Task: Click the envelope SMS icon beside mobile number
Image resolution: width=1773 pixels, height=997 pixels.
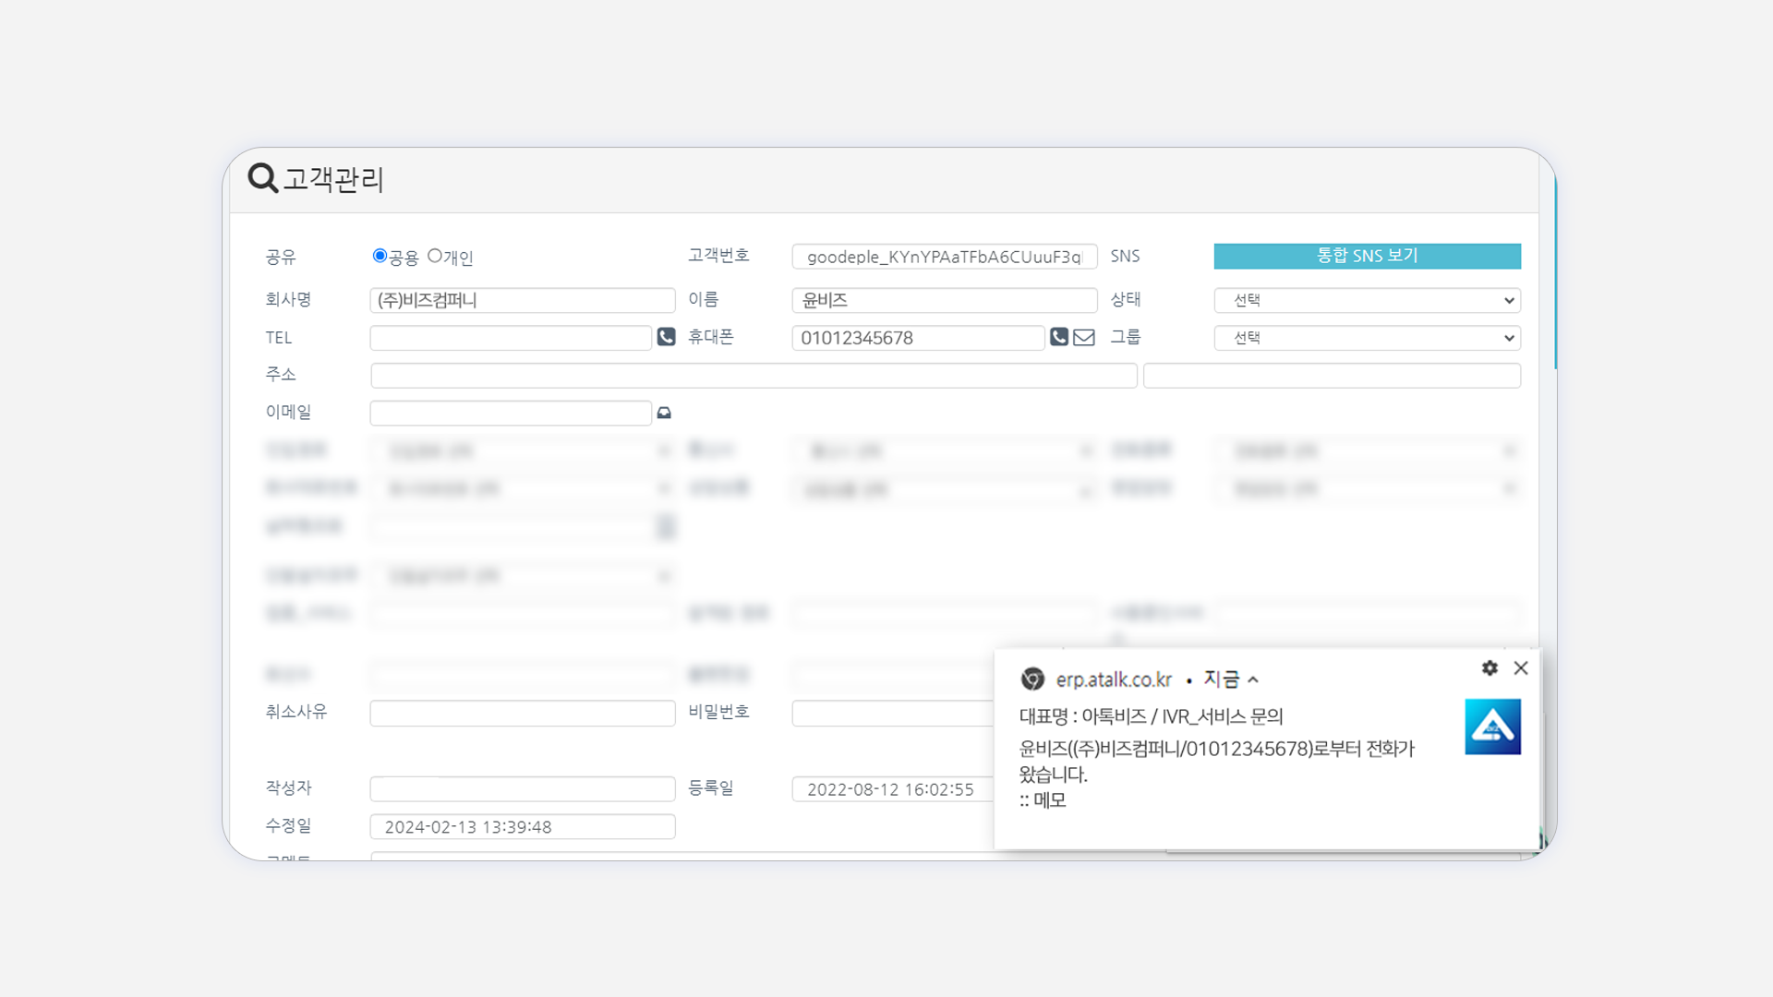Action: pos(1084,337)
